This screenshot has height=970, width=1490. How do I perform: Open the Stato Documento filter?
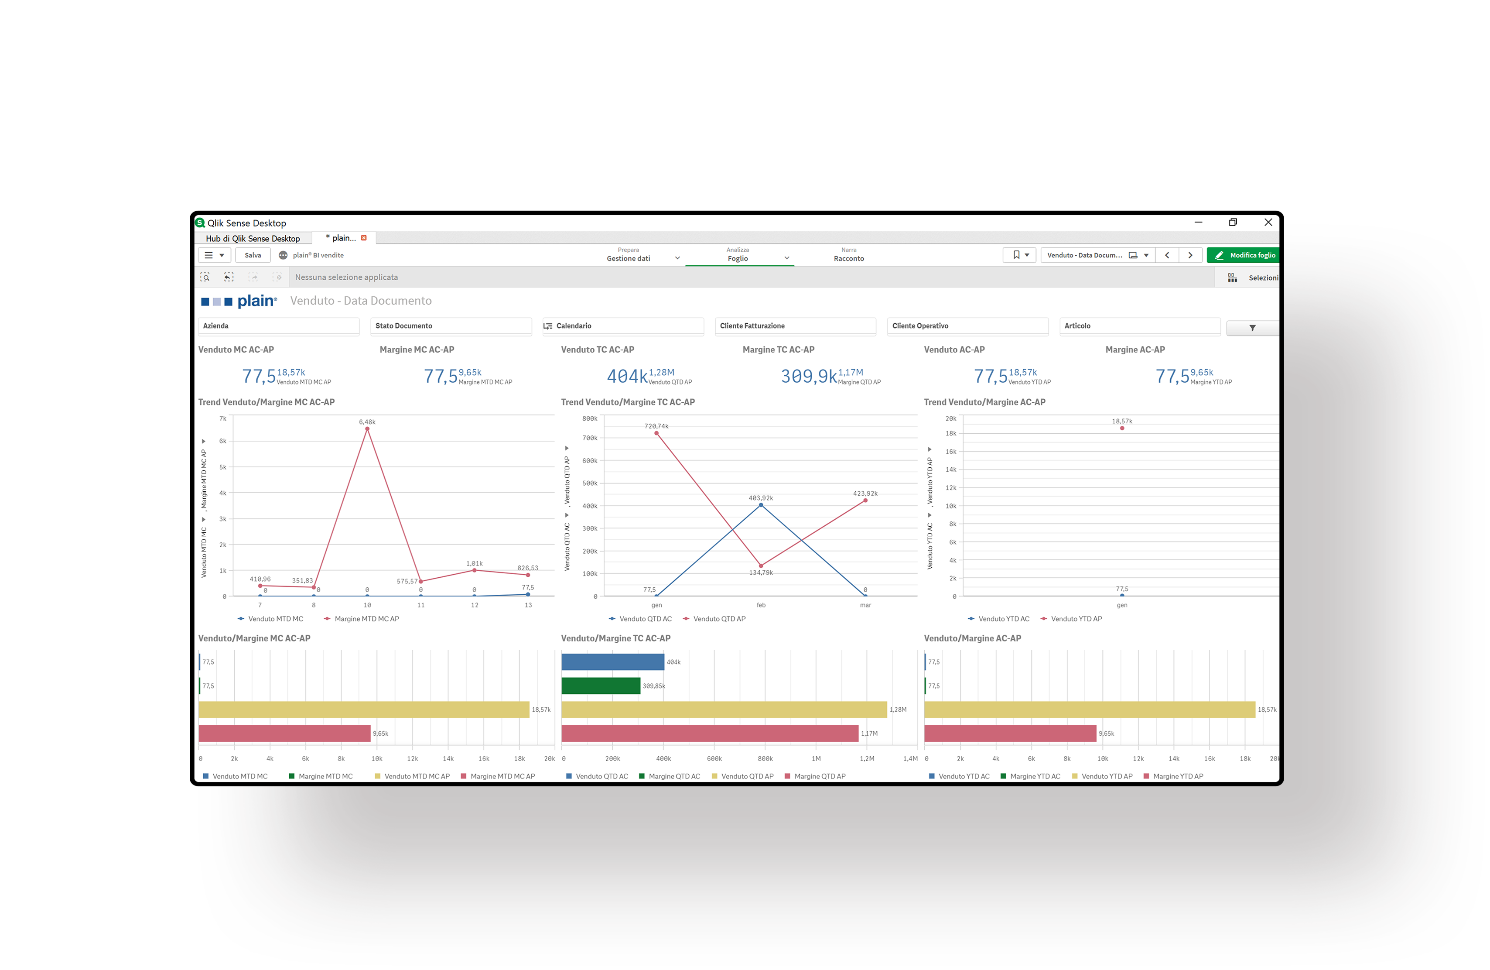click(451, 326)
